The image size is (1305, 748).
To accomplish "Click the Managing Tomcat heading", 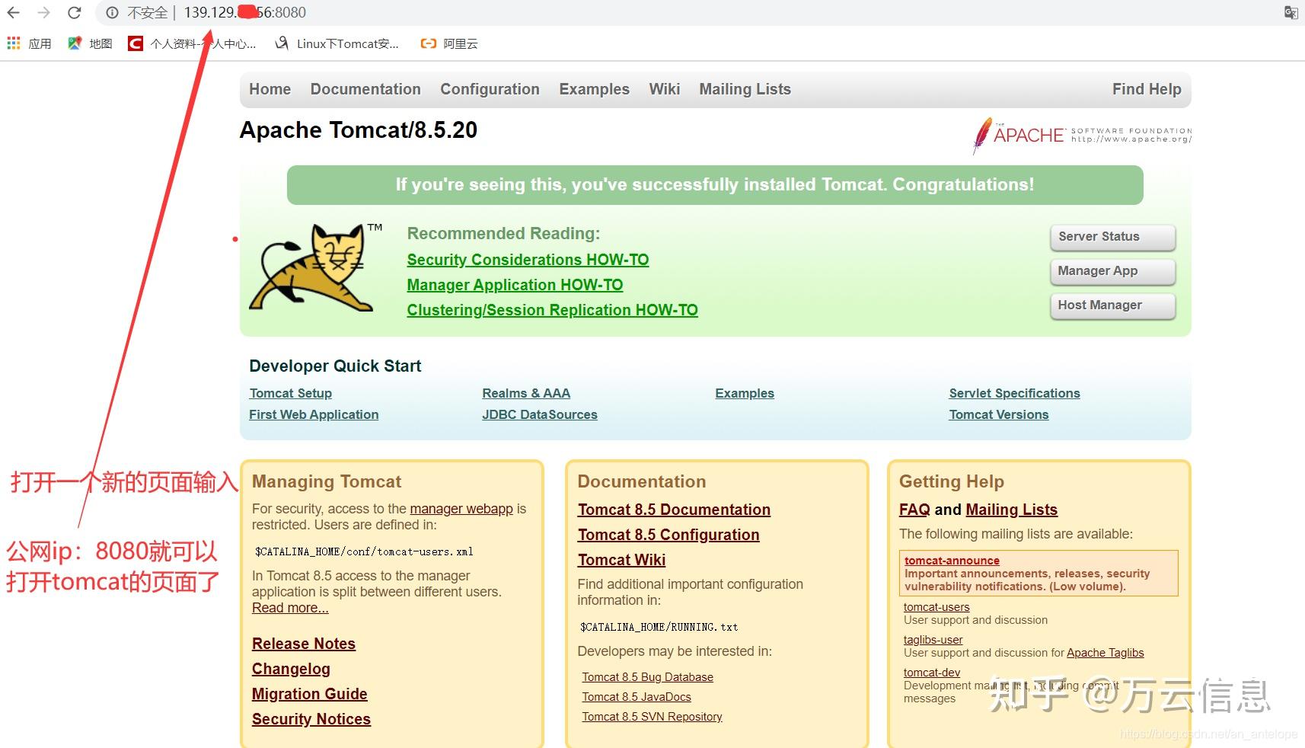I will tap(327, 481).
